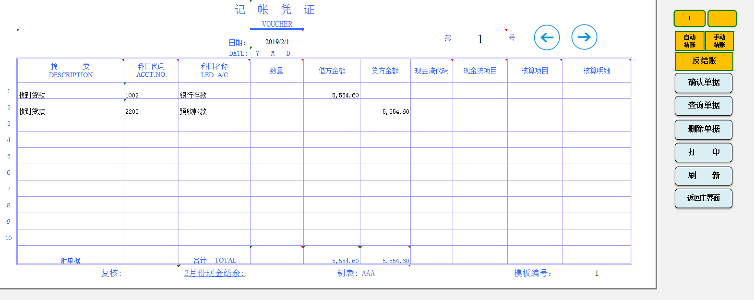Select account name 预收帐款
The height and width of the screenshot is (300, 754).
click(x=214, y=107)
